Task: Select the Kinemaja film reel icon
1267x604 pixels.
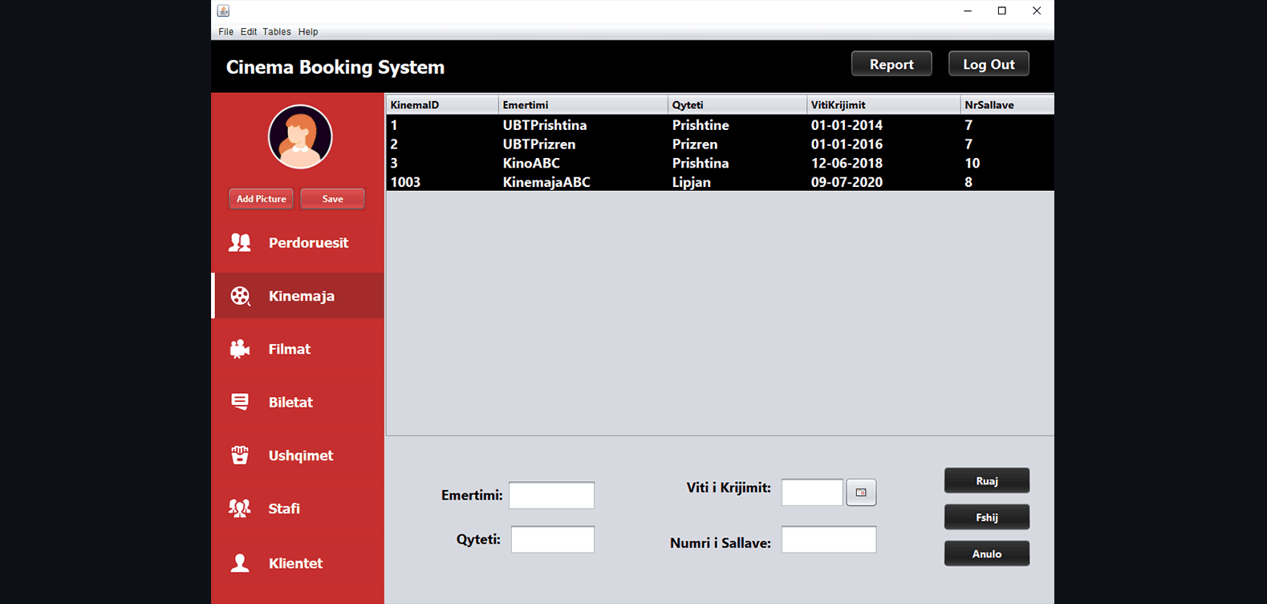Action: (240, 296)
